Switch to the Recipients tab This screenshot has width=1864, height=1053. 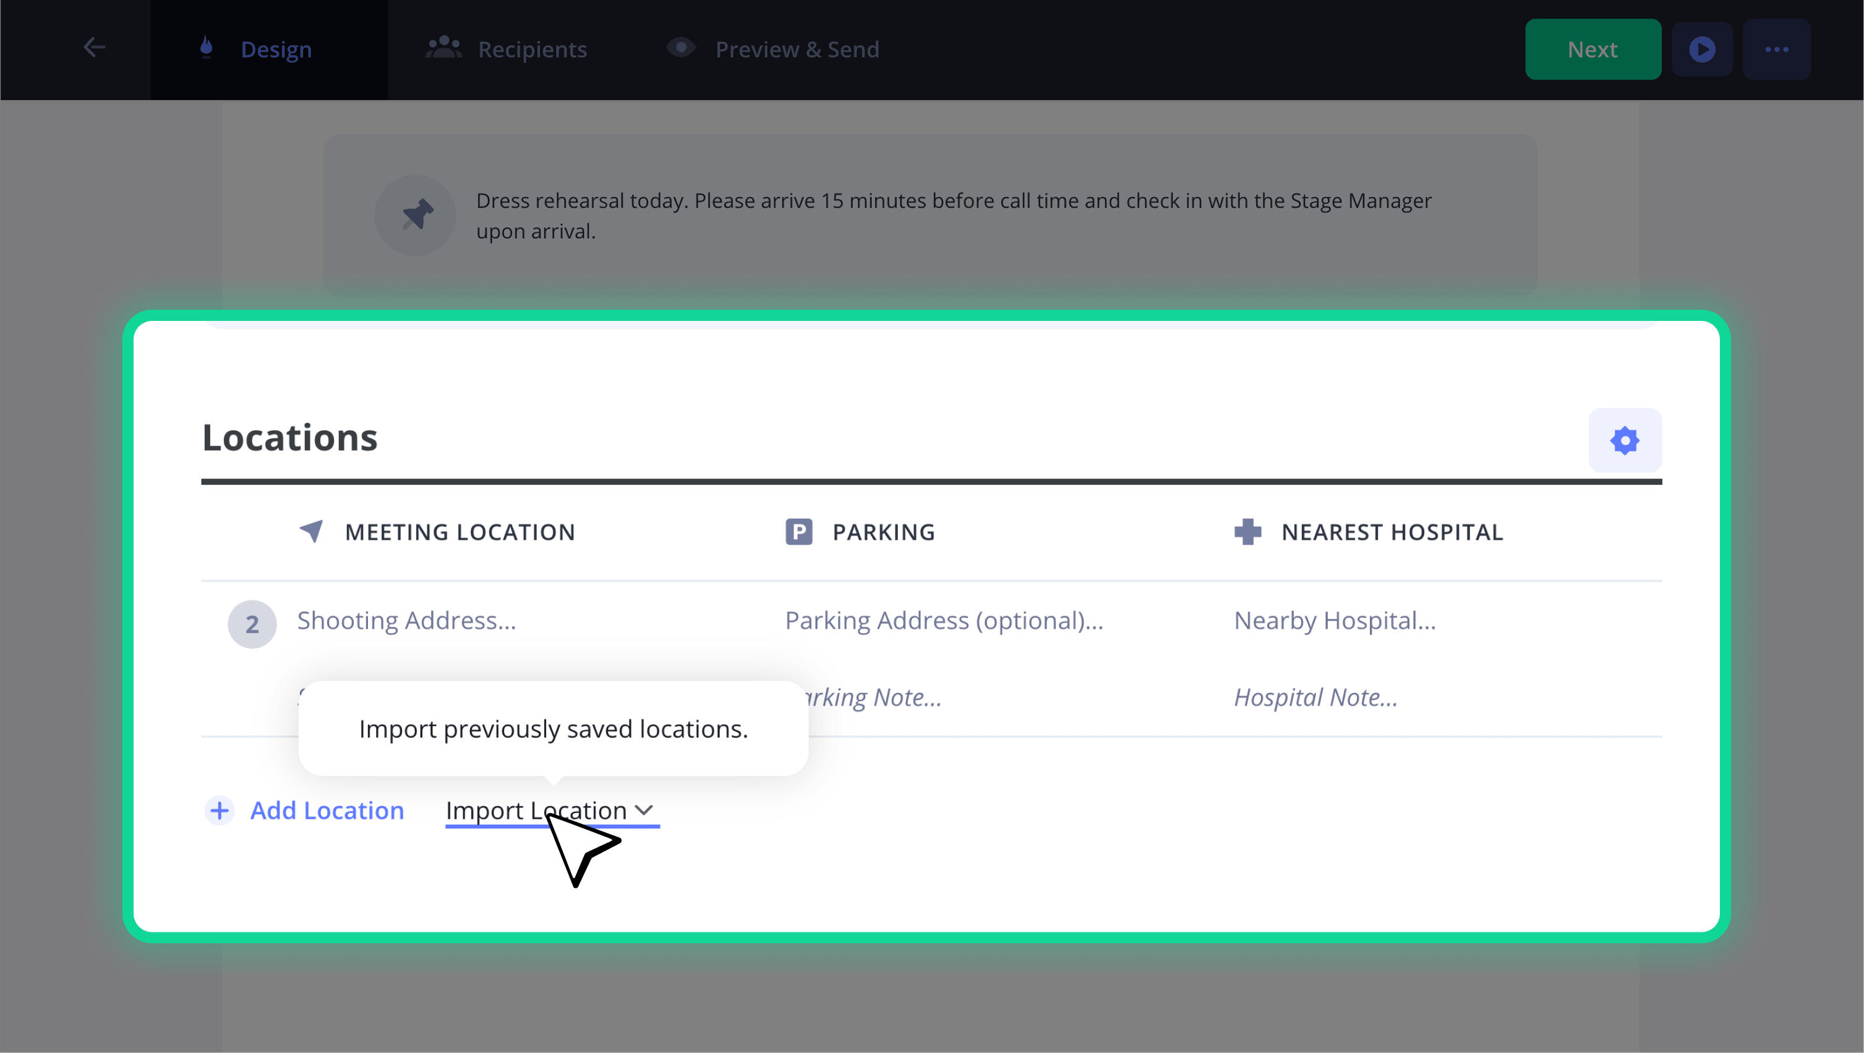pos(507,49)
